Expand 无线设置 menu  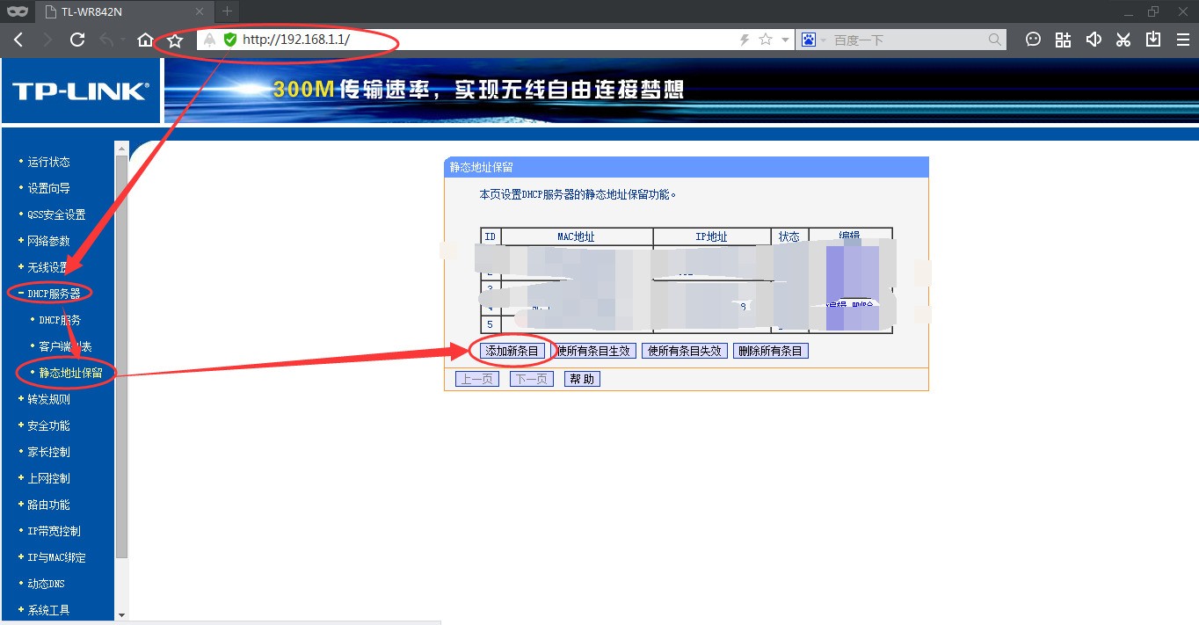[48, 267]
